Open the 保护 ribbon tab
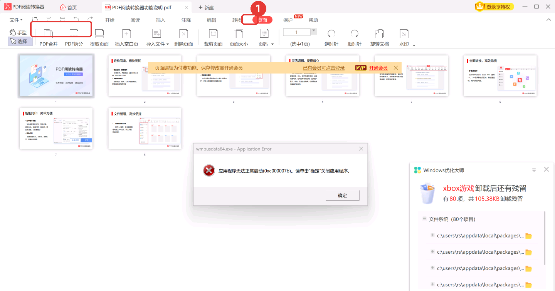The height and width of the screenshot is (291, 555). click(288, 20)
